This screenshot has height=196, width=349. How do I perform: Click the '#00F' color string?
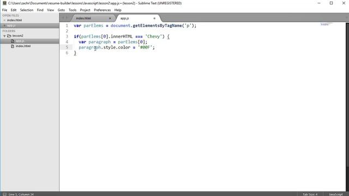pyautogui.click(x=145, y=47)
